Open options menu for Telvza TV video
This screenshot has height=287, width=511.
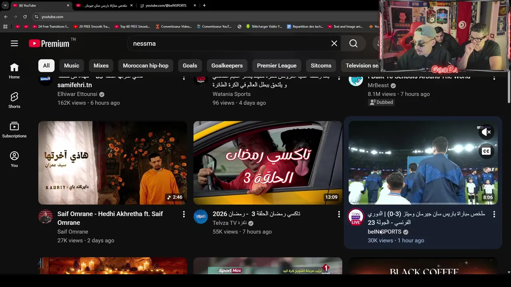[339, 214]
